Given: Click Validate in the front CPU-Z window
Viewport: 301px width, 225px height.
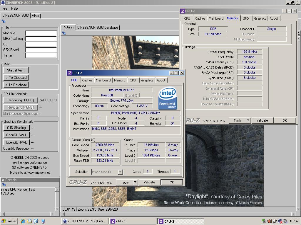Looking at the screenshot, I should click(x=149, y=182).
